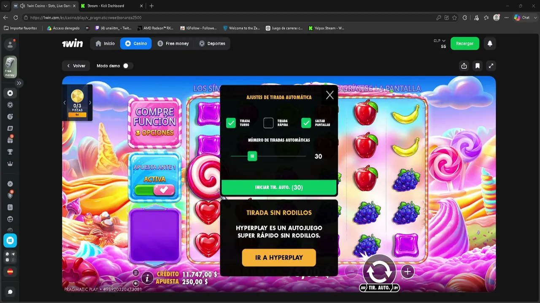Click the address bar URL field
Image resolution: width=540 pixels, height=303 pixels.
(x=228, y=18)
